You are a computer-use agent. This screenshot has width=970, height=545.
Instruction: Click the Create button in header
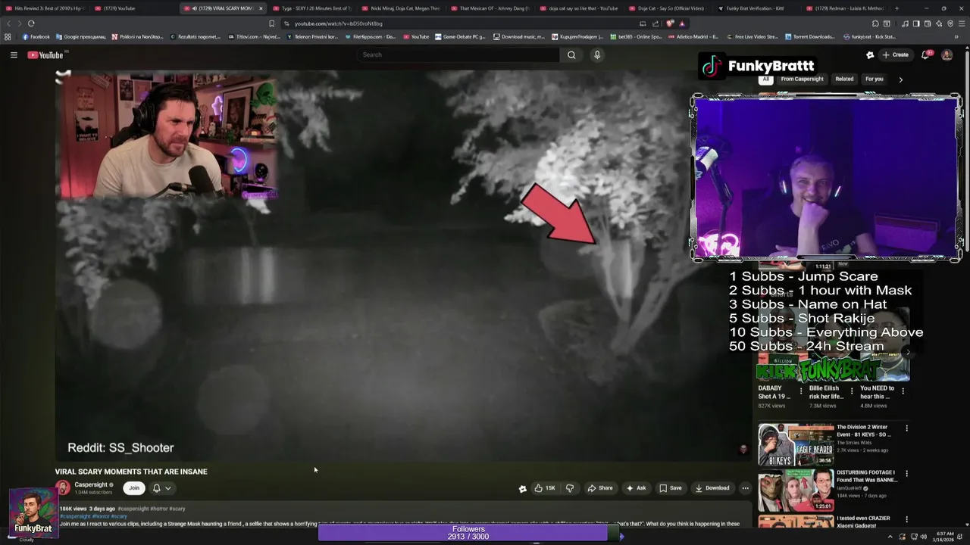pyautogui.click(x=895, y=54)
